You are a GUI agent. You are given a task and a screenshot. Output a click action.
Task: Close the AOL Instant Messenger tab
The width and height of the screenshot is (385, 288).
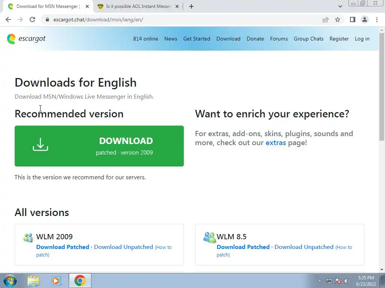(x=177, y=6)
